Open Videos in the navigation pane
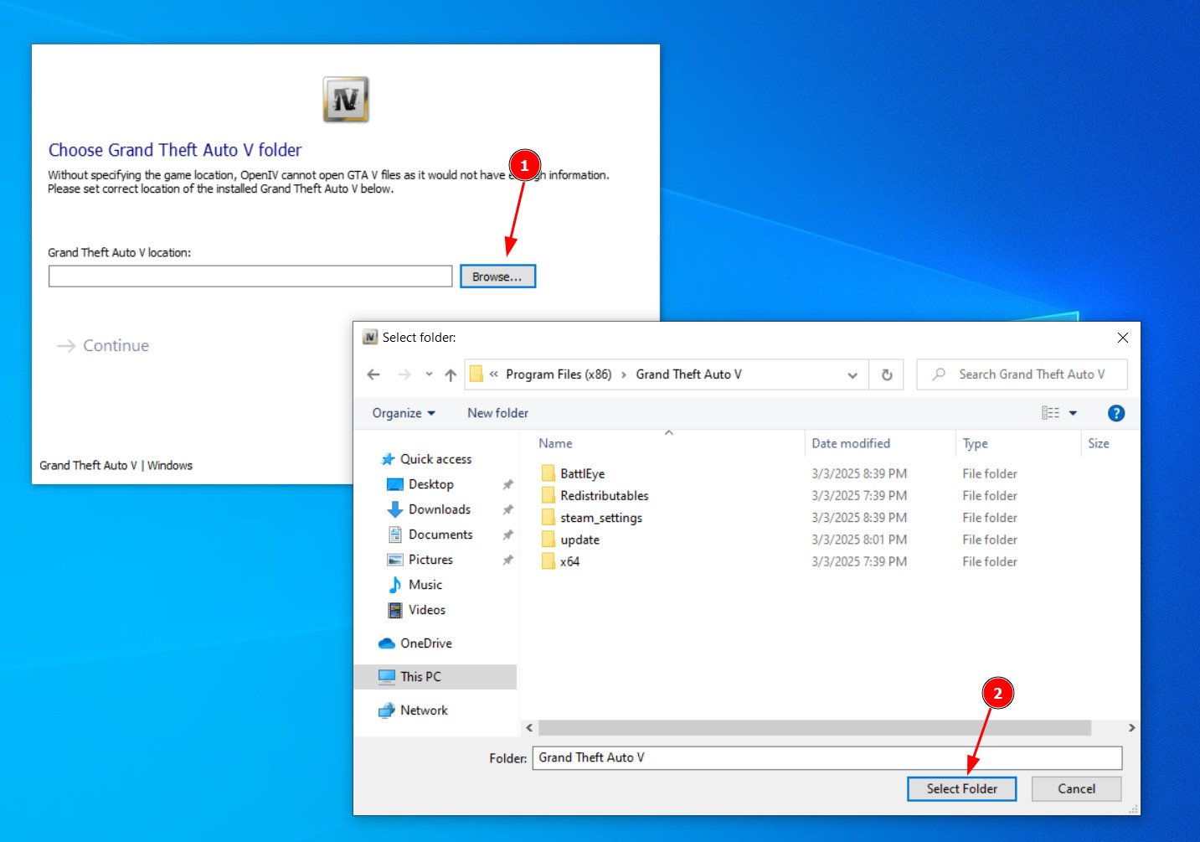The width and height of the screenshot is (1200, 842). [426, 610]
